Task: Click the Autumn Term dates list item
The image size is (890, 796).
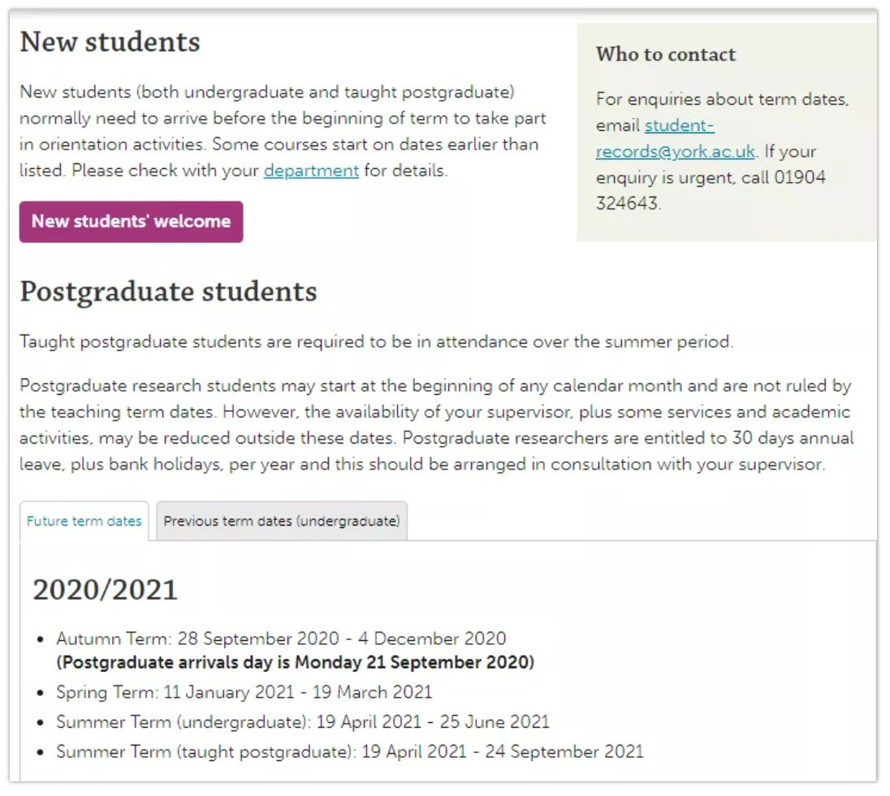Action: tap(281, 638)
